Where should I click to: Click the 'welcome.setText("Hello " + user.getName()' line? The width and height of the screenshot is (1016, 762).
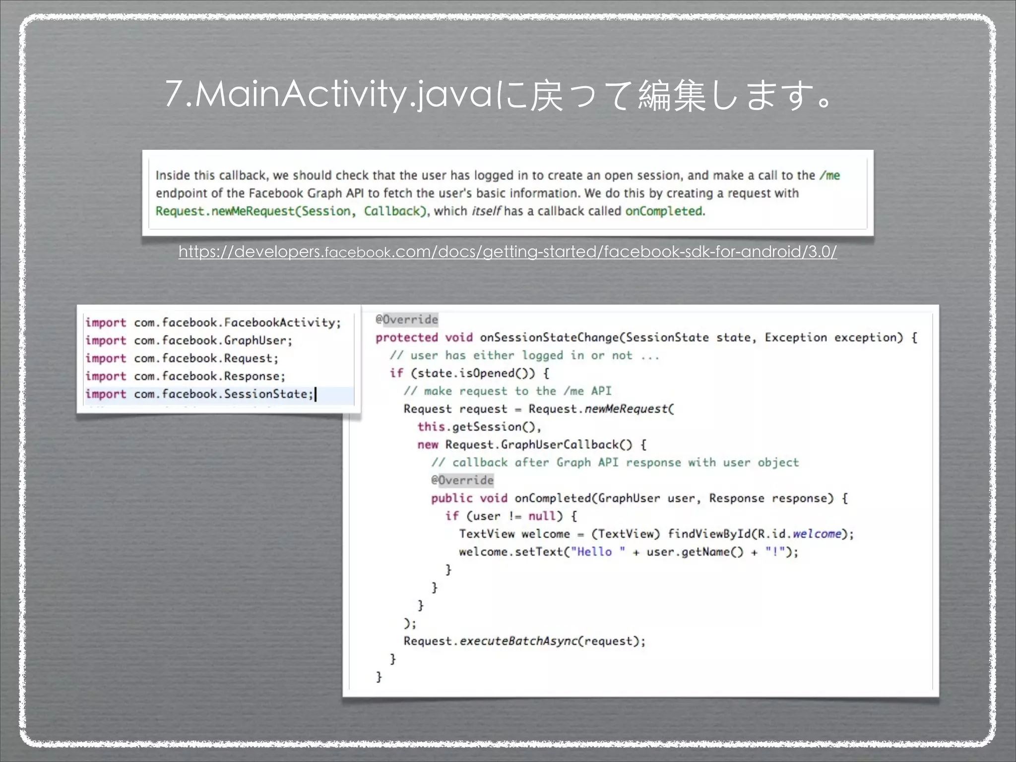pos(629,552)
